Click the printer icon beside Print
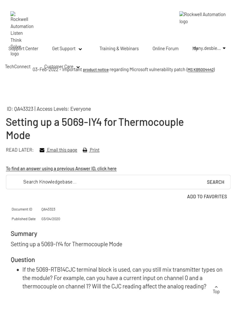 85,150
